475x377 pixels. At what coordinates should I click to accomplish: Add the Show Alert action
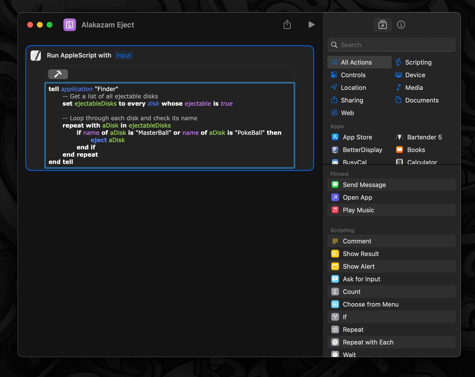[391, 266]
